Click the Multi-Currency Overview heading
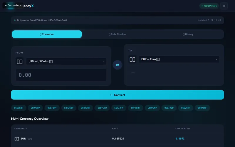235x147 pixels. tap(30, 119)
